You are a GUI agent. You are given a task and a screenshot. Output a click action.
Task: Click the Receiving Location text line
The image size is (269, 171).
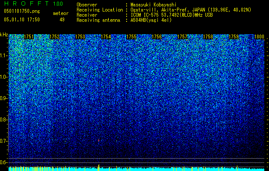(x=164, y=10)
